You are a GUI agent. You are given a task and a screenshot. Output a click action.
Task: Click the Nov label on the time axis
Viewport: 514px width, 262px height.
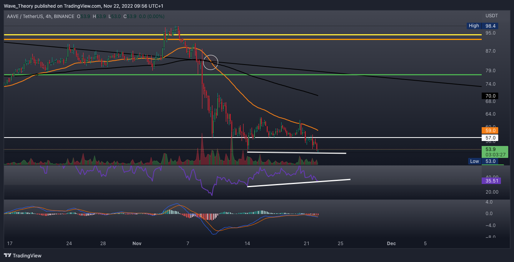pos(137,244)
